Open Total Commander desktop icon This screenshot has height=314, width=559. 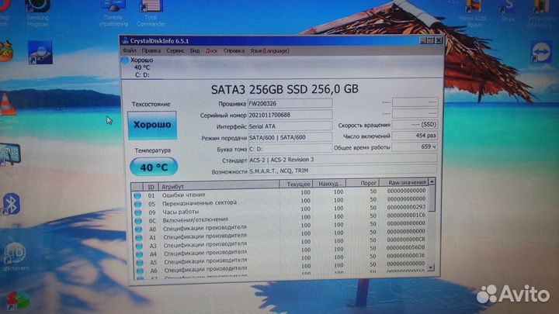[x=151, y=13]
